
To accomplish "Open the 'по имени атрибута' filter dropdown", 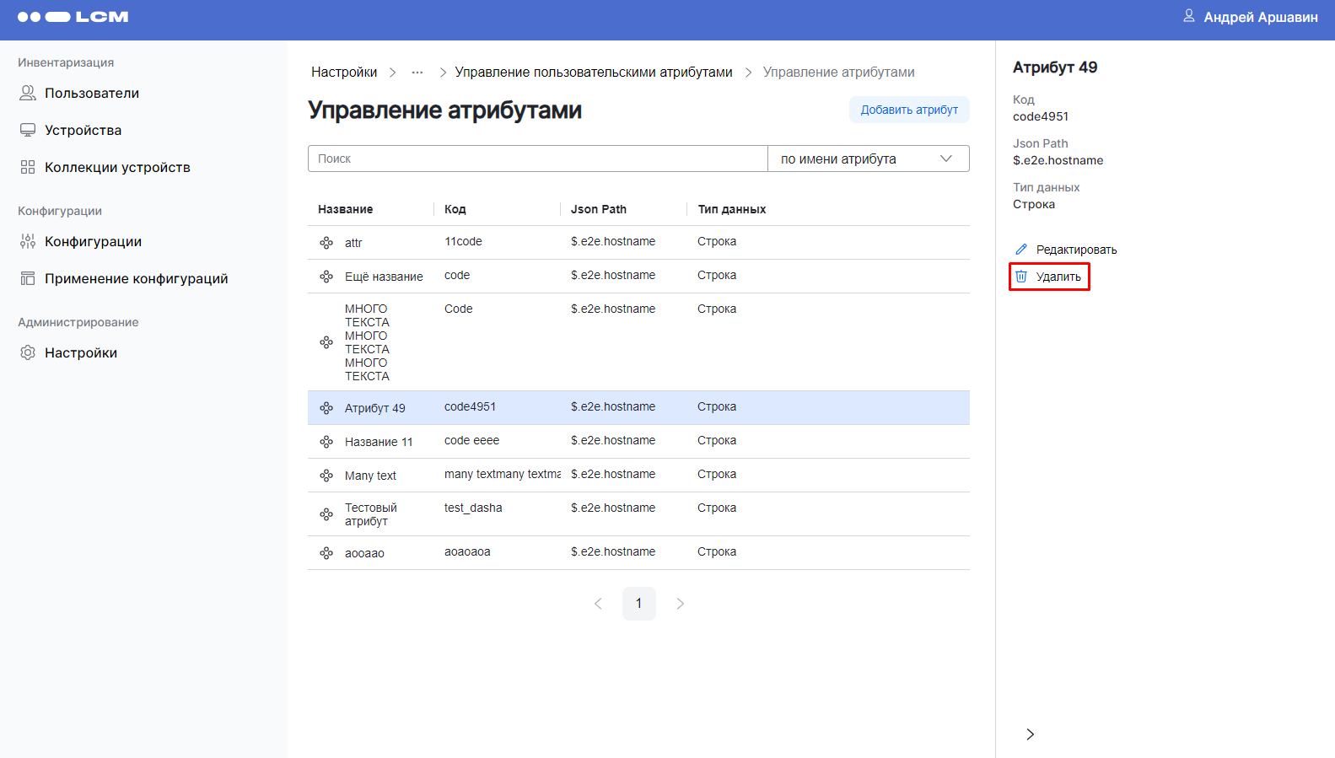I will pyautogui.click(x=868, y=159).
